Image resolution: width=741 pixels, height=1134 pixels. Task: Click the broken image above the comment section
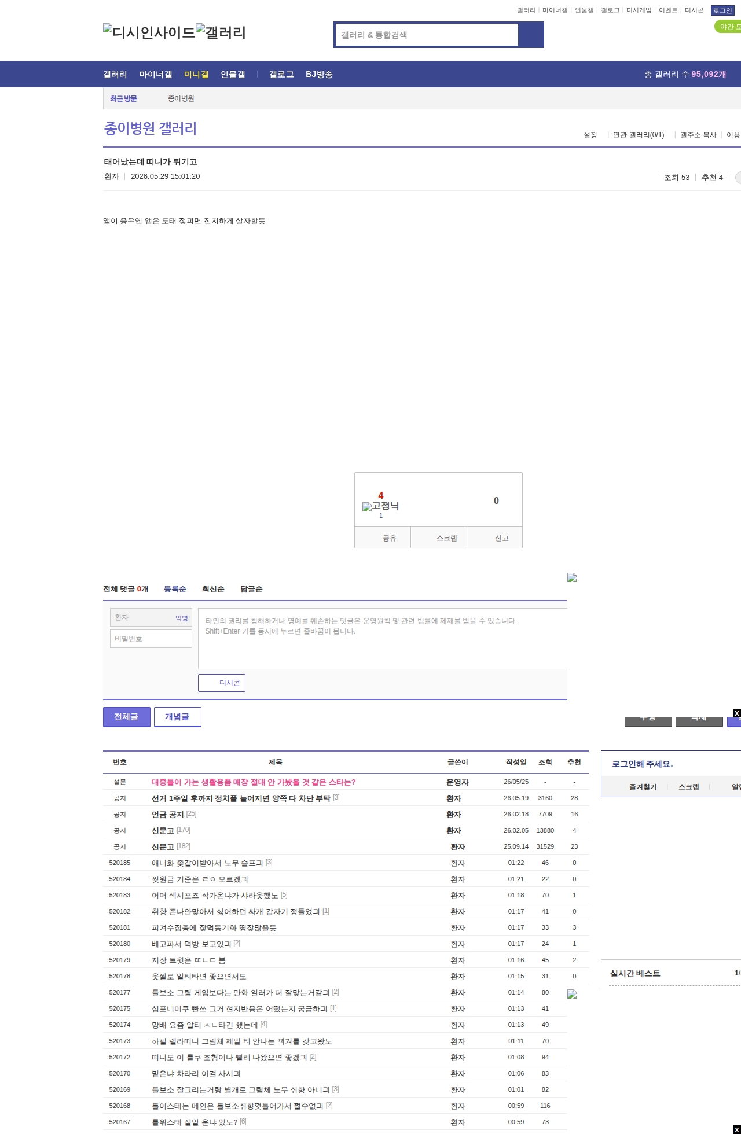pos(572,577)
